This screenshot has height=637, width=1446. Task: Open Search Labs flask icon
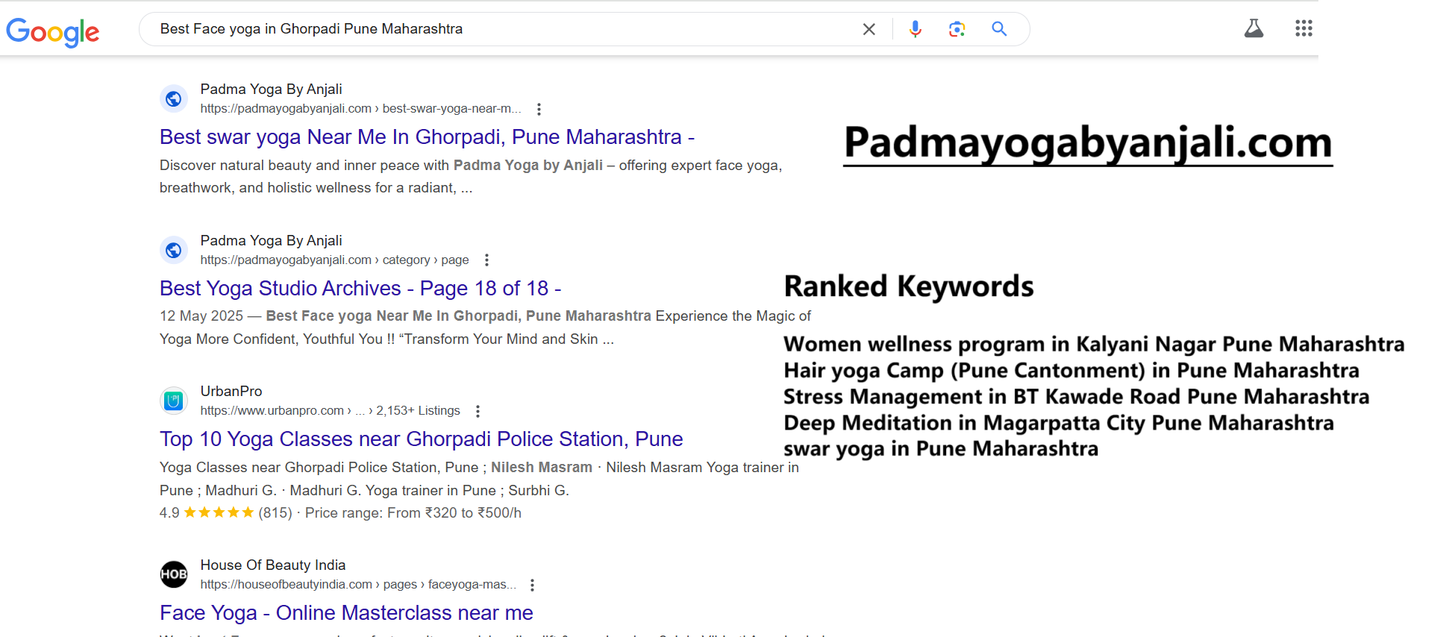pos(1253,29)
